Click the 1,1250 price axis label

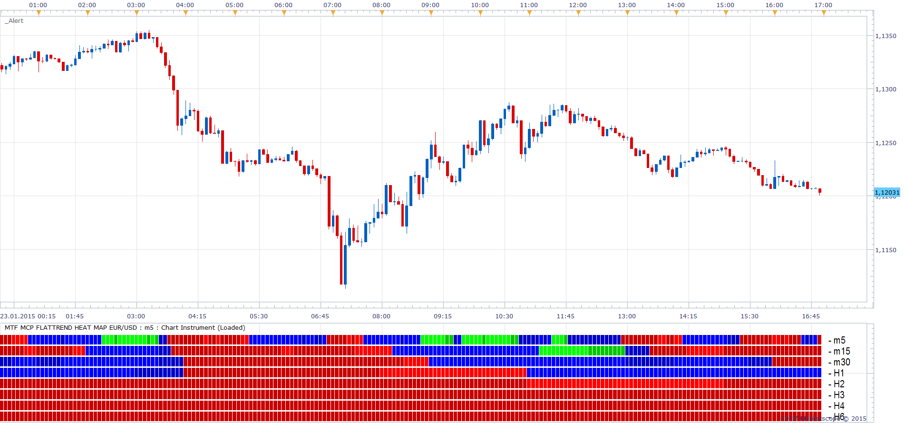pos(886,143)
